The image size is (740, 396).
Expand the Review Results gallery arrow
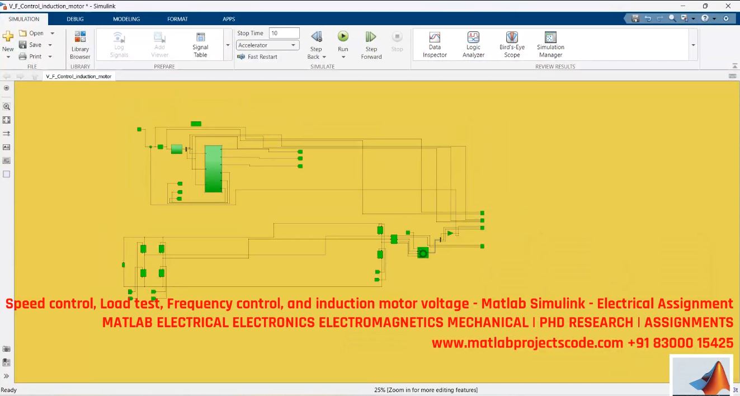[x=694, y=45]
